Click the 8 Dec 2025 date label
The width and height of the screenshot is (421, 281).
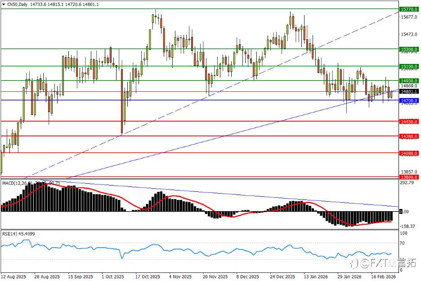coord(247,276)
